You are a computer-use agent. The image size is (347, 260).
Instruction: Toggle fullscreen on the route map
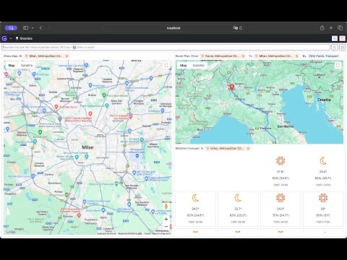click(x=338, y=66)
